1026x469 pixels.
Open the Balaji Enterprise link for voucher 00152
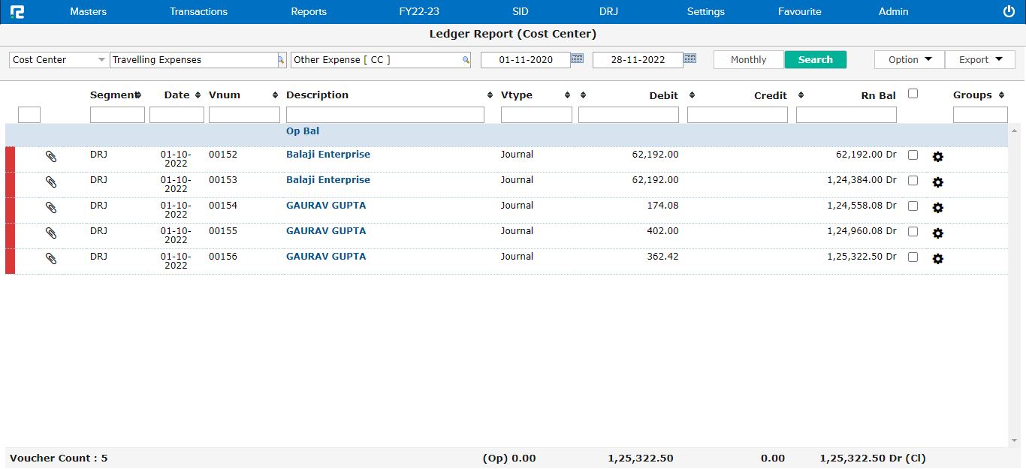[327, 155]
